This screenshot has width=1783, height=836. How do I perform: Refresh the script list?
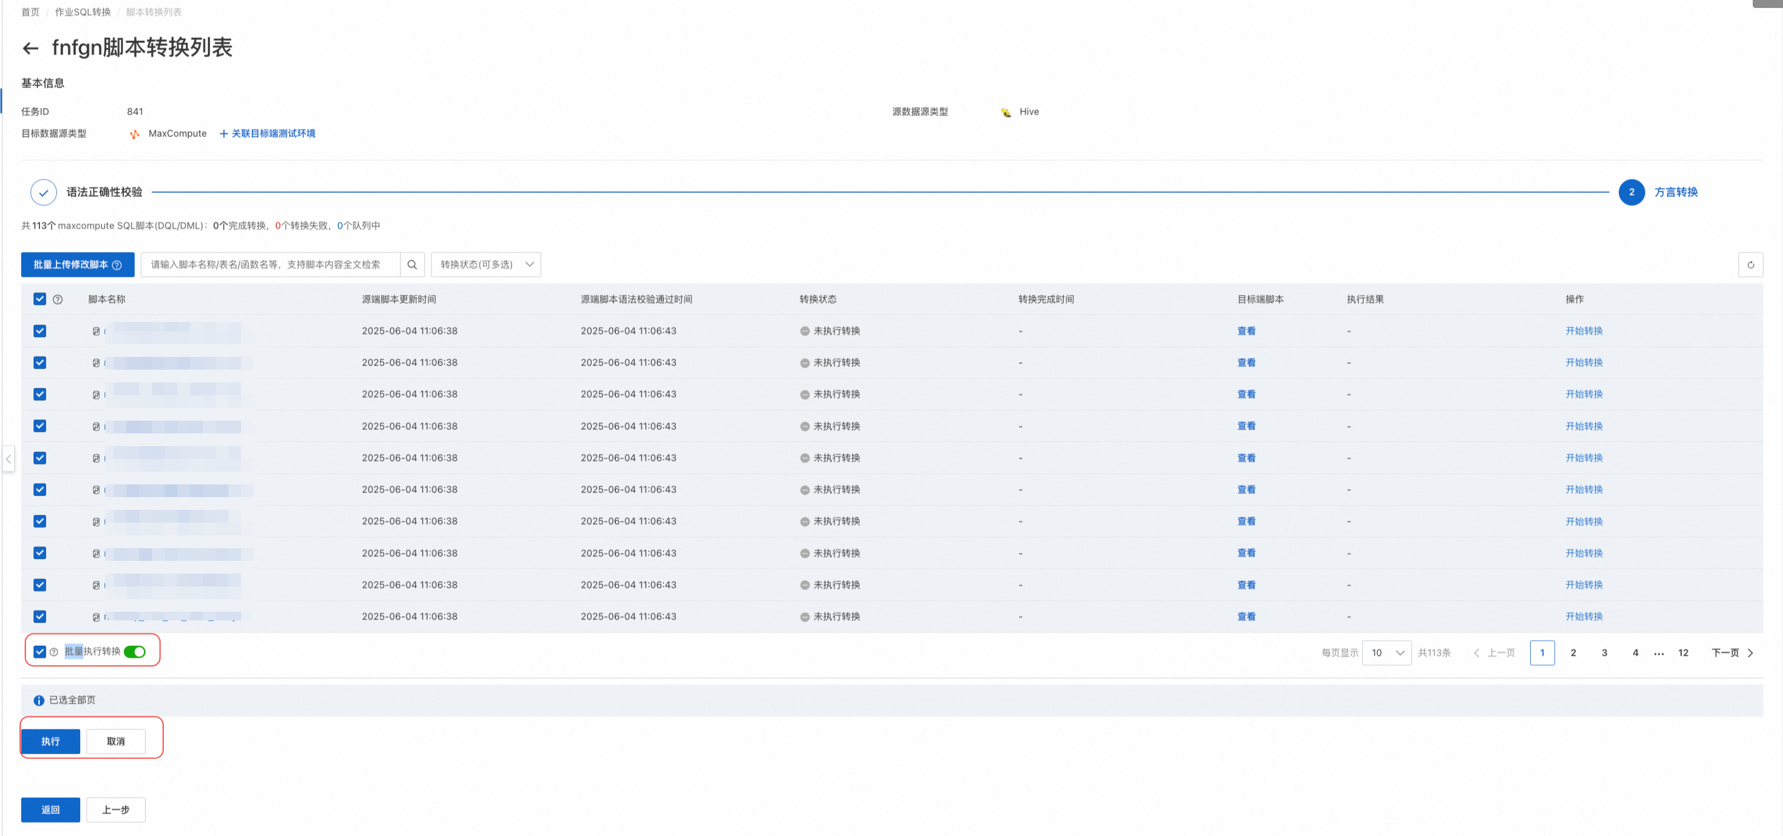tap(1751, 265)
